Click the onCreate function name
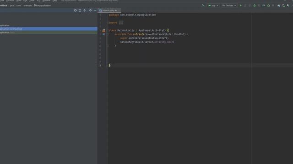Screen dimensions: 293x164 click(139, 34)
